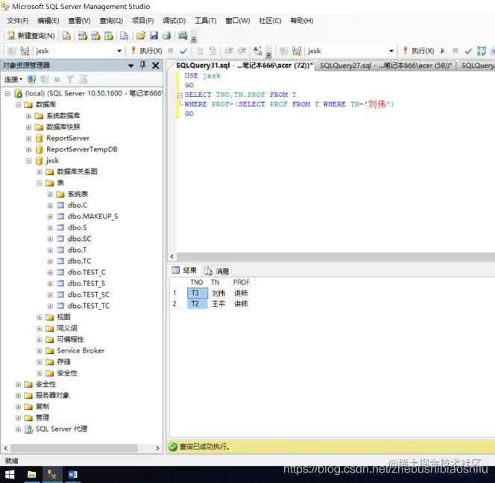The height and width of the screenshot is (483, 495).
Task: Click the Object Explorer horizontal scrollbar thumb
Action: pyautogui.click(x=74, y=448)
